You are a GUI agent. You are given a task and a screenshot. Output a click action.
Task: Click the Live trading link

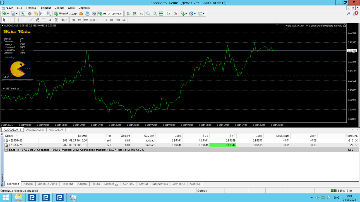pyautogui.click(x=9, y=57)
